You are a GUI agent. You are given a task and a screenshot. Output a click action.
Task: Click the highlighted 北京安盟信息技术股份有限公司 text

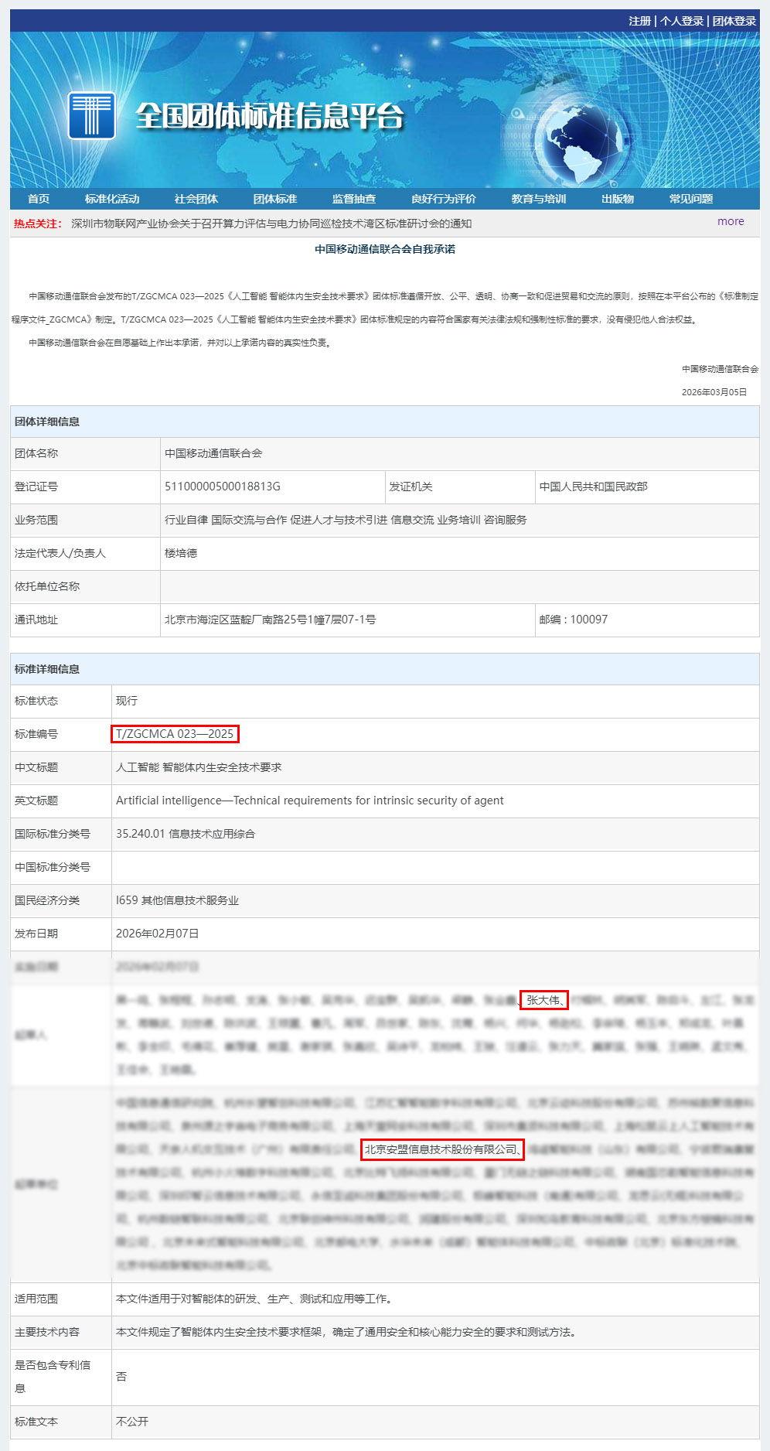coord(441,1149)
